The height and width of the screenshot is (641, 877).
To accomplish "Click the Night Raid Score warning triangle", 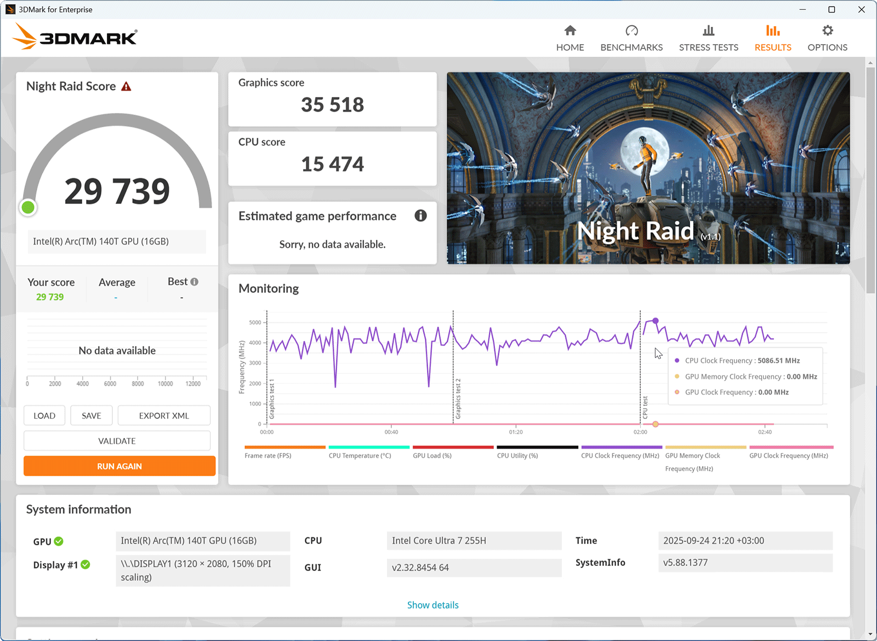I will tap(126, 87).
